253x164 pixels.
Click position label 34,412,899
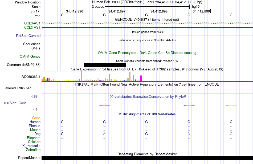point(201,11)
